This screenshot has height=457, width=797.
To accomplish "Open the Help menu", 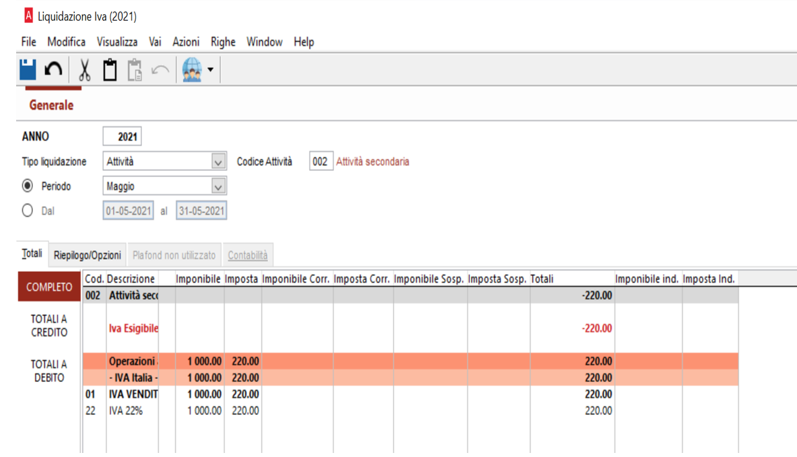I will [304, 42].
